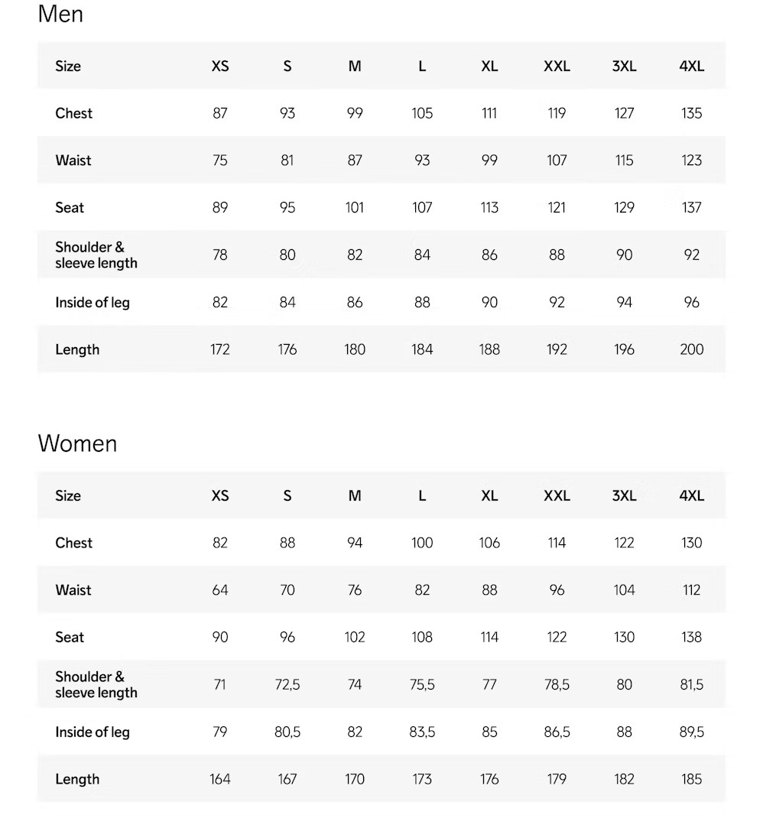The height and width of the screenshot is (815, 763).
Task: Click Men Length value 200
Action: click(x=691, y=349)
